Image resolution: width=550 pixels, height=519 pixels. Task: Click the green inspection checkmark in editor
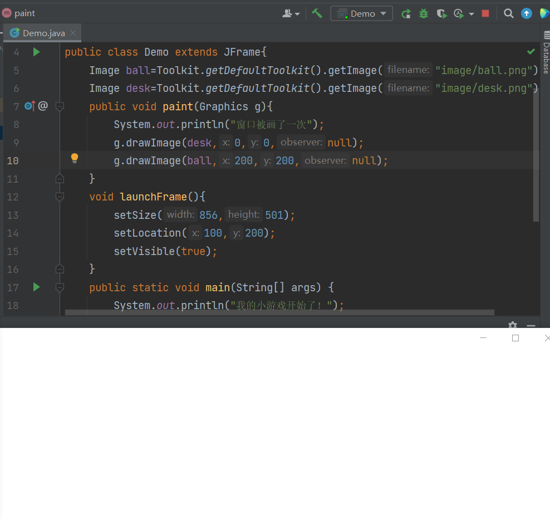(x=531, y=52)
